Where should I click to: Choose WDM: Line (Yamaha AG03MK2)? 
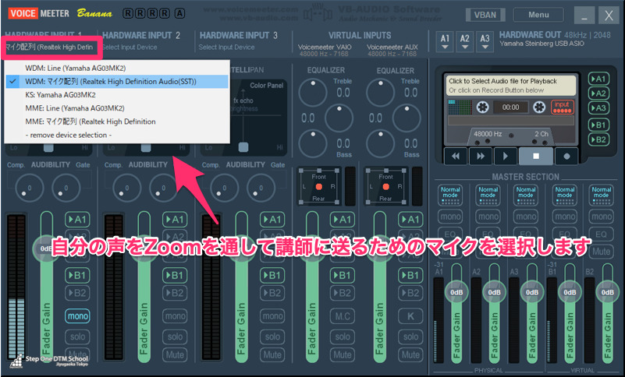[117, 68]
